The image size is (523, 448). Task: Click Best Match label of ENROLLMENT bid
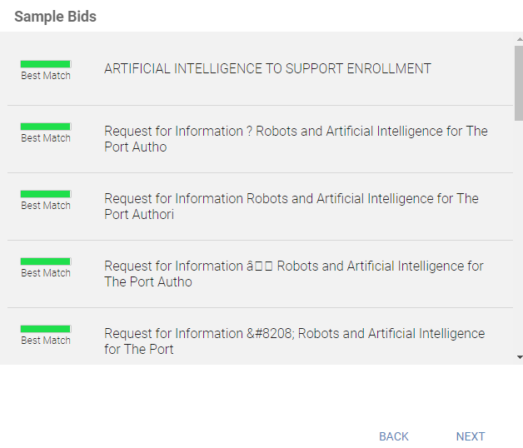(x=46, y=76)
